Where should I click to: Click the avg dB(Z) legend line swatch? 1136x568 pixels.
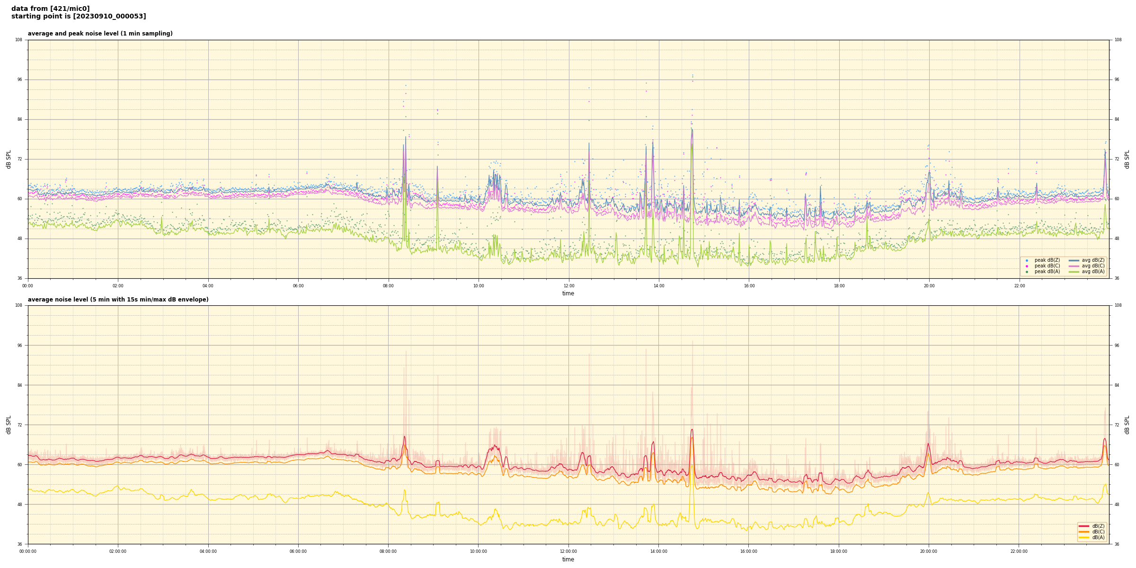(x=1074, y=260)
